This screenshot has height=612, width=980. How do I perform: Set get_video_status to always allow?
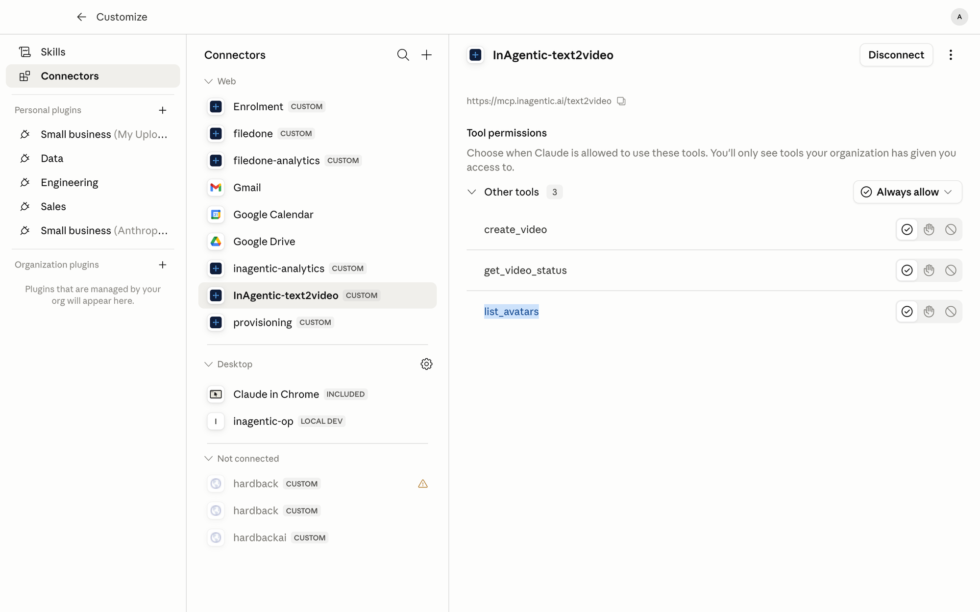pyautogui.click(x=907, y=270)
